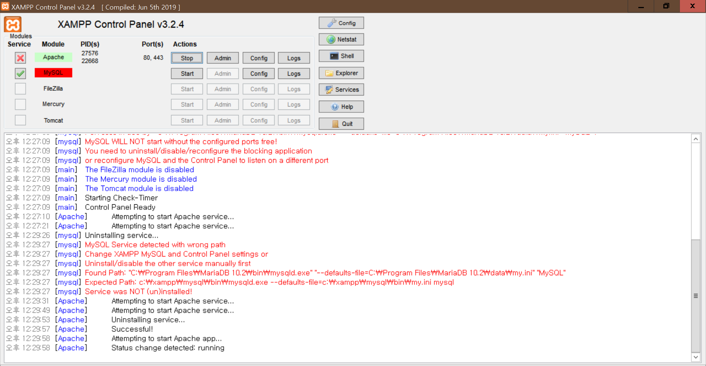Image resolution: width=706 pixels, height=366 pixels.
Task: Toggle the Mercury service checkbox
Action: click(21, 104)
